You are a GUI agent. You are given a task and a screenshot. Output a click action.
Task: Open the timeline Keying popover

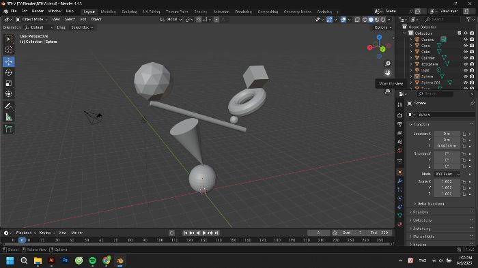(46, 233)
